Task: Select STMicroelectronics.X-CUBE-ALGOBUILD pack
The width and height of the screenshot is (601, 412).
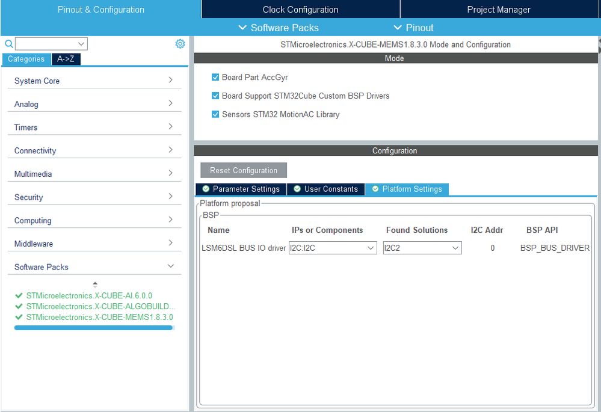Action: [x=100, y=306]
